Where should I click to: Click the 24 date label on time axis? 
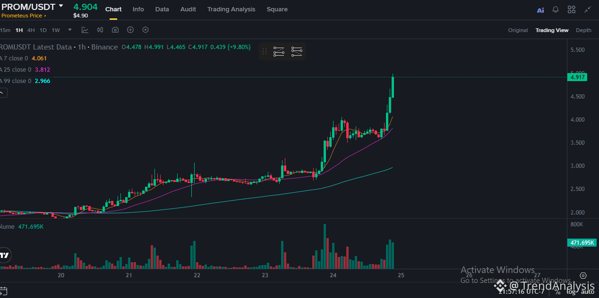tap(333, 275)
